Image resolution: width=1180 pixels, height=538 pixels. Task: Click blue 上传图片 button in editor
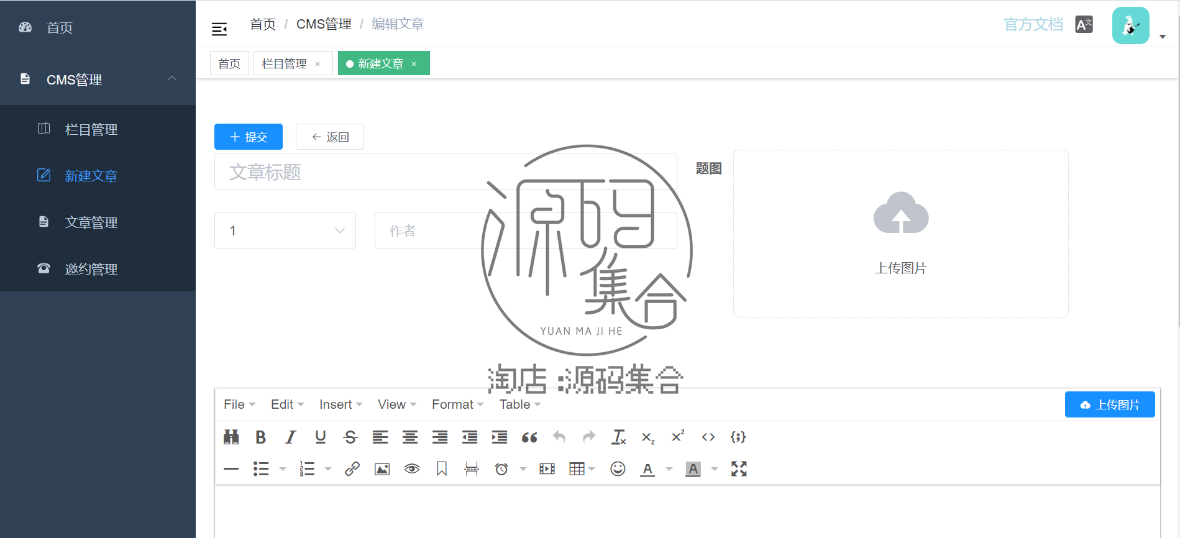pyautogui.click(x=1110, y=404)
